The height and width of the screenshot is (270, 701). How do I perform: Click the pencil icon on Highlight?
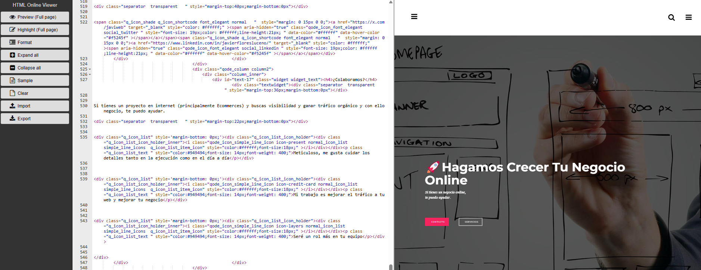tap(12, 30)
